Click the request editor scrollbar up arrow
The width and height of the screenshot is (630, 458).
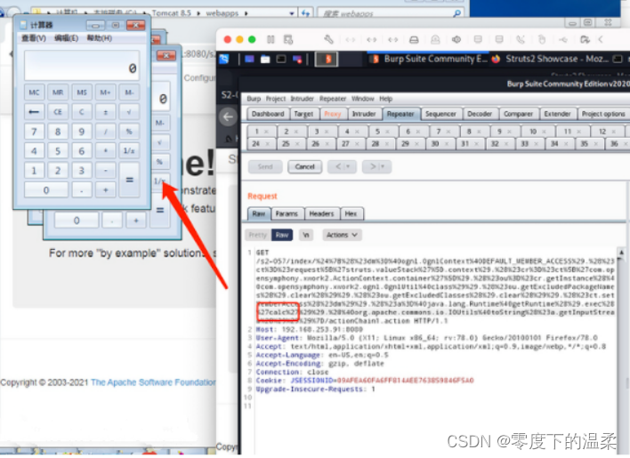tap(621, 253)
